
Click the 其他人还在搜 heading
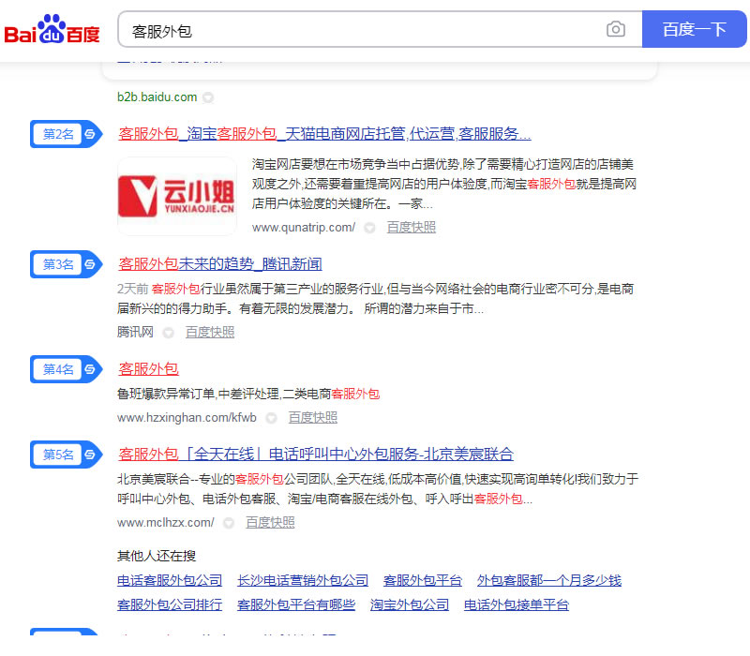pyautogui.click(x=157, y=556)
